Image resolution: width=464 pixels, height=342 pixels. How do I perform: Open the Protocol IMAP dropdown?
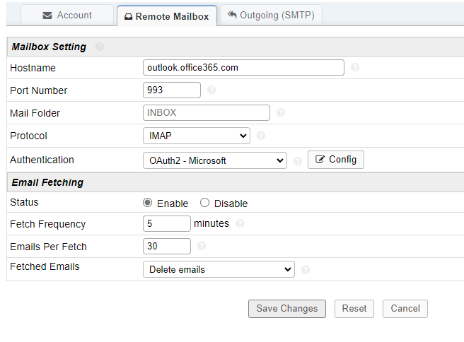pyautogui.click(x=196, y=136)
